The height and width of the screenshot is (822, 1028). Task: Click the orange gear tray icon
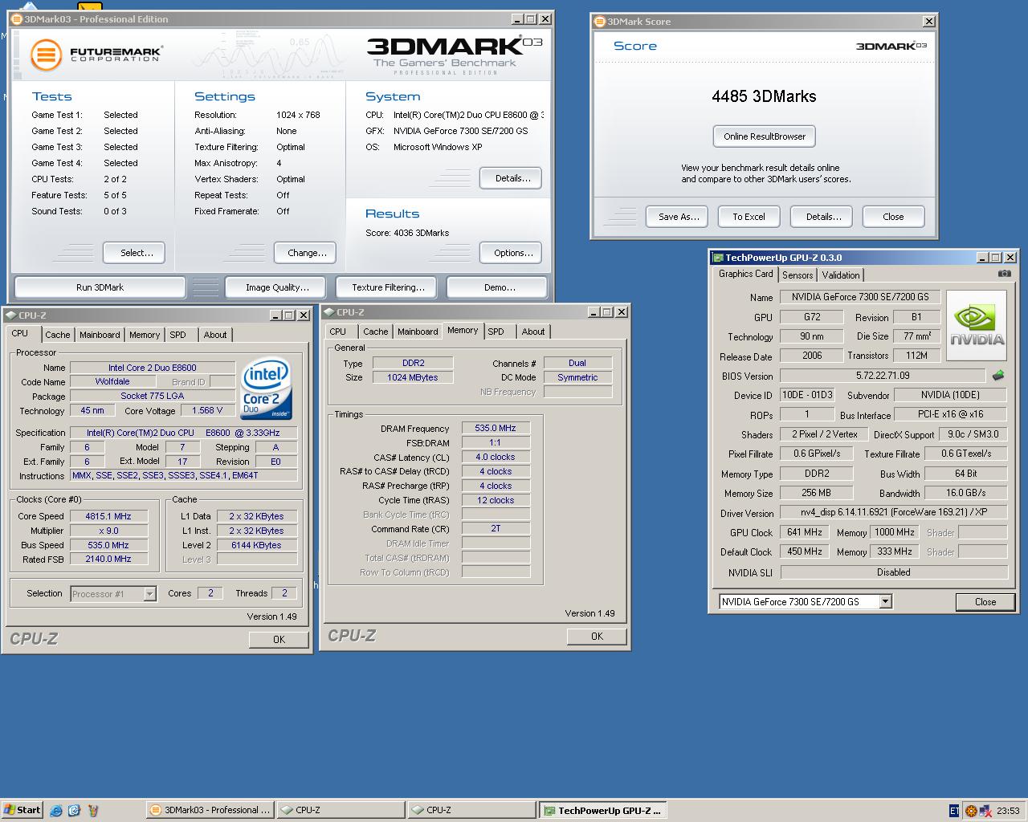tap(970, 811)
